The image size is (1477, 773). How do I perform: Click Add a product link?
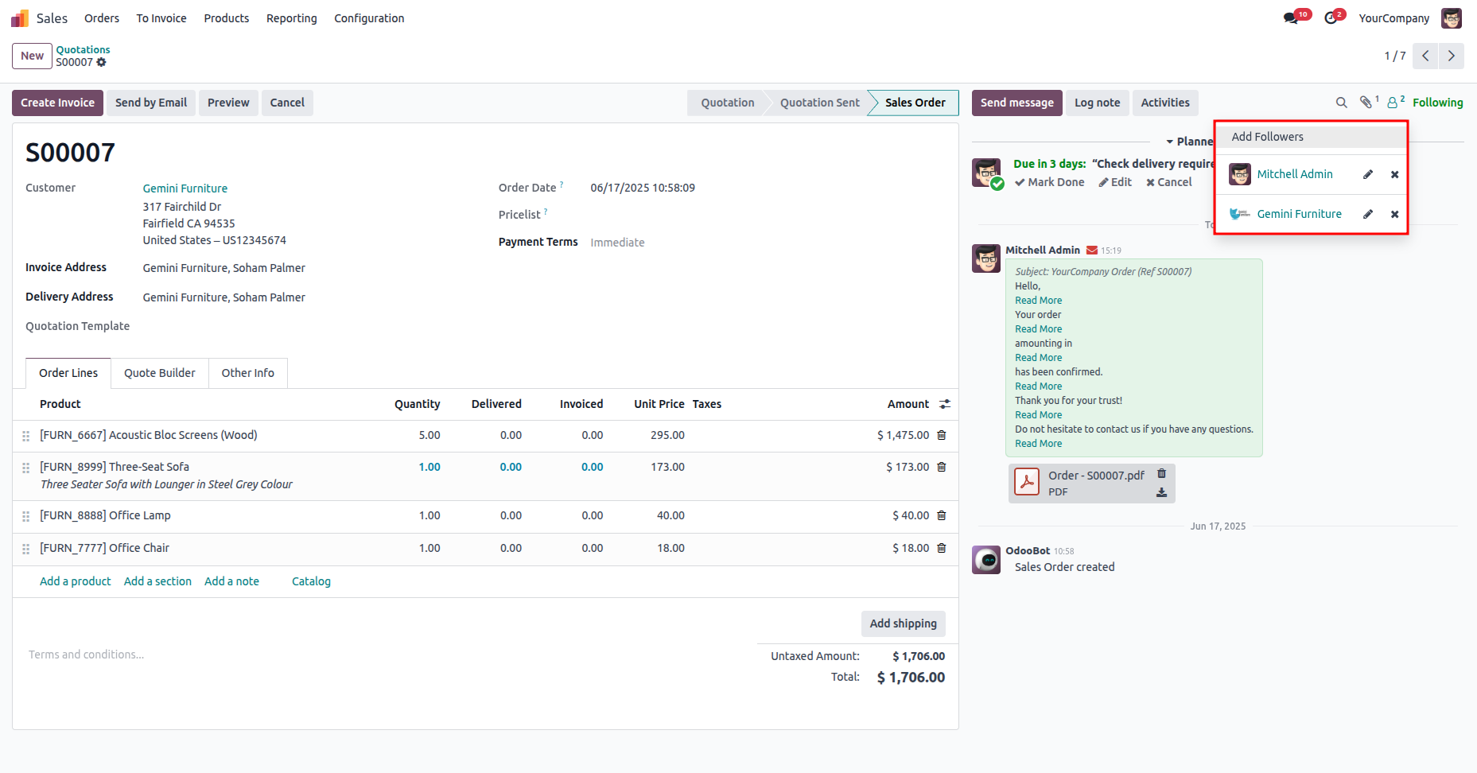click(x=76, y=581)
